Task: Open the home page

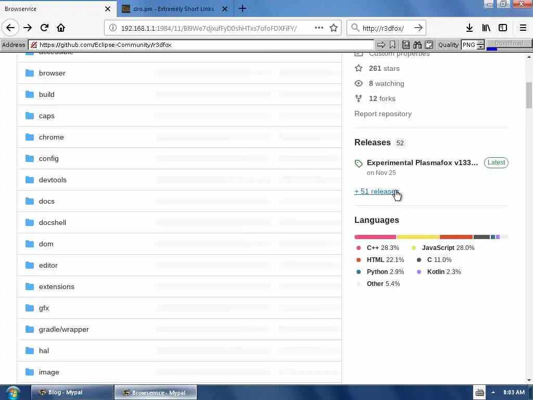Action: [61, 28]
